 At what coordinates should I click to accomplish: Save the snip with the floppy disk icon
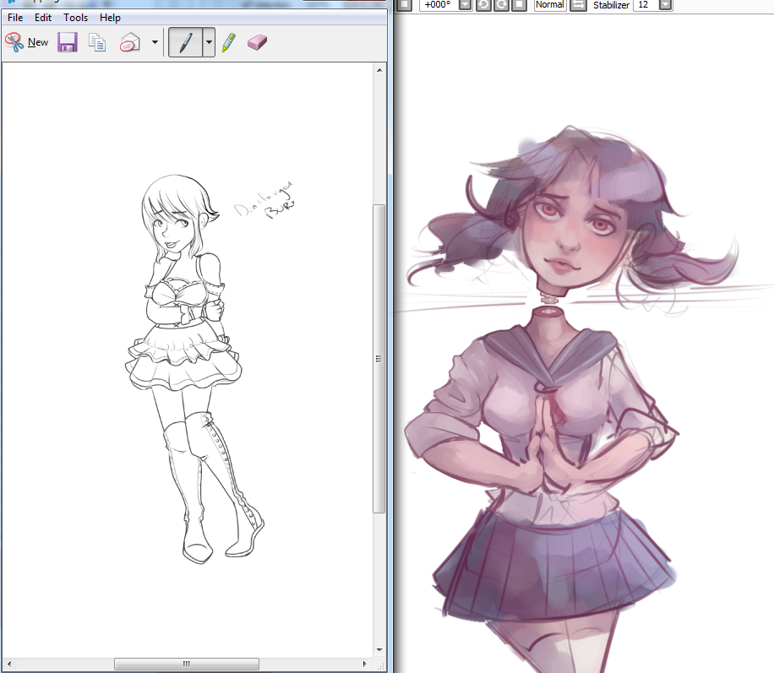click(x=68, y=42)
